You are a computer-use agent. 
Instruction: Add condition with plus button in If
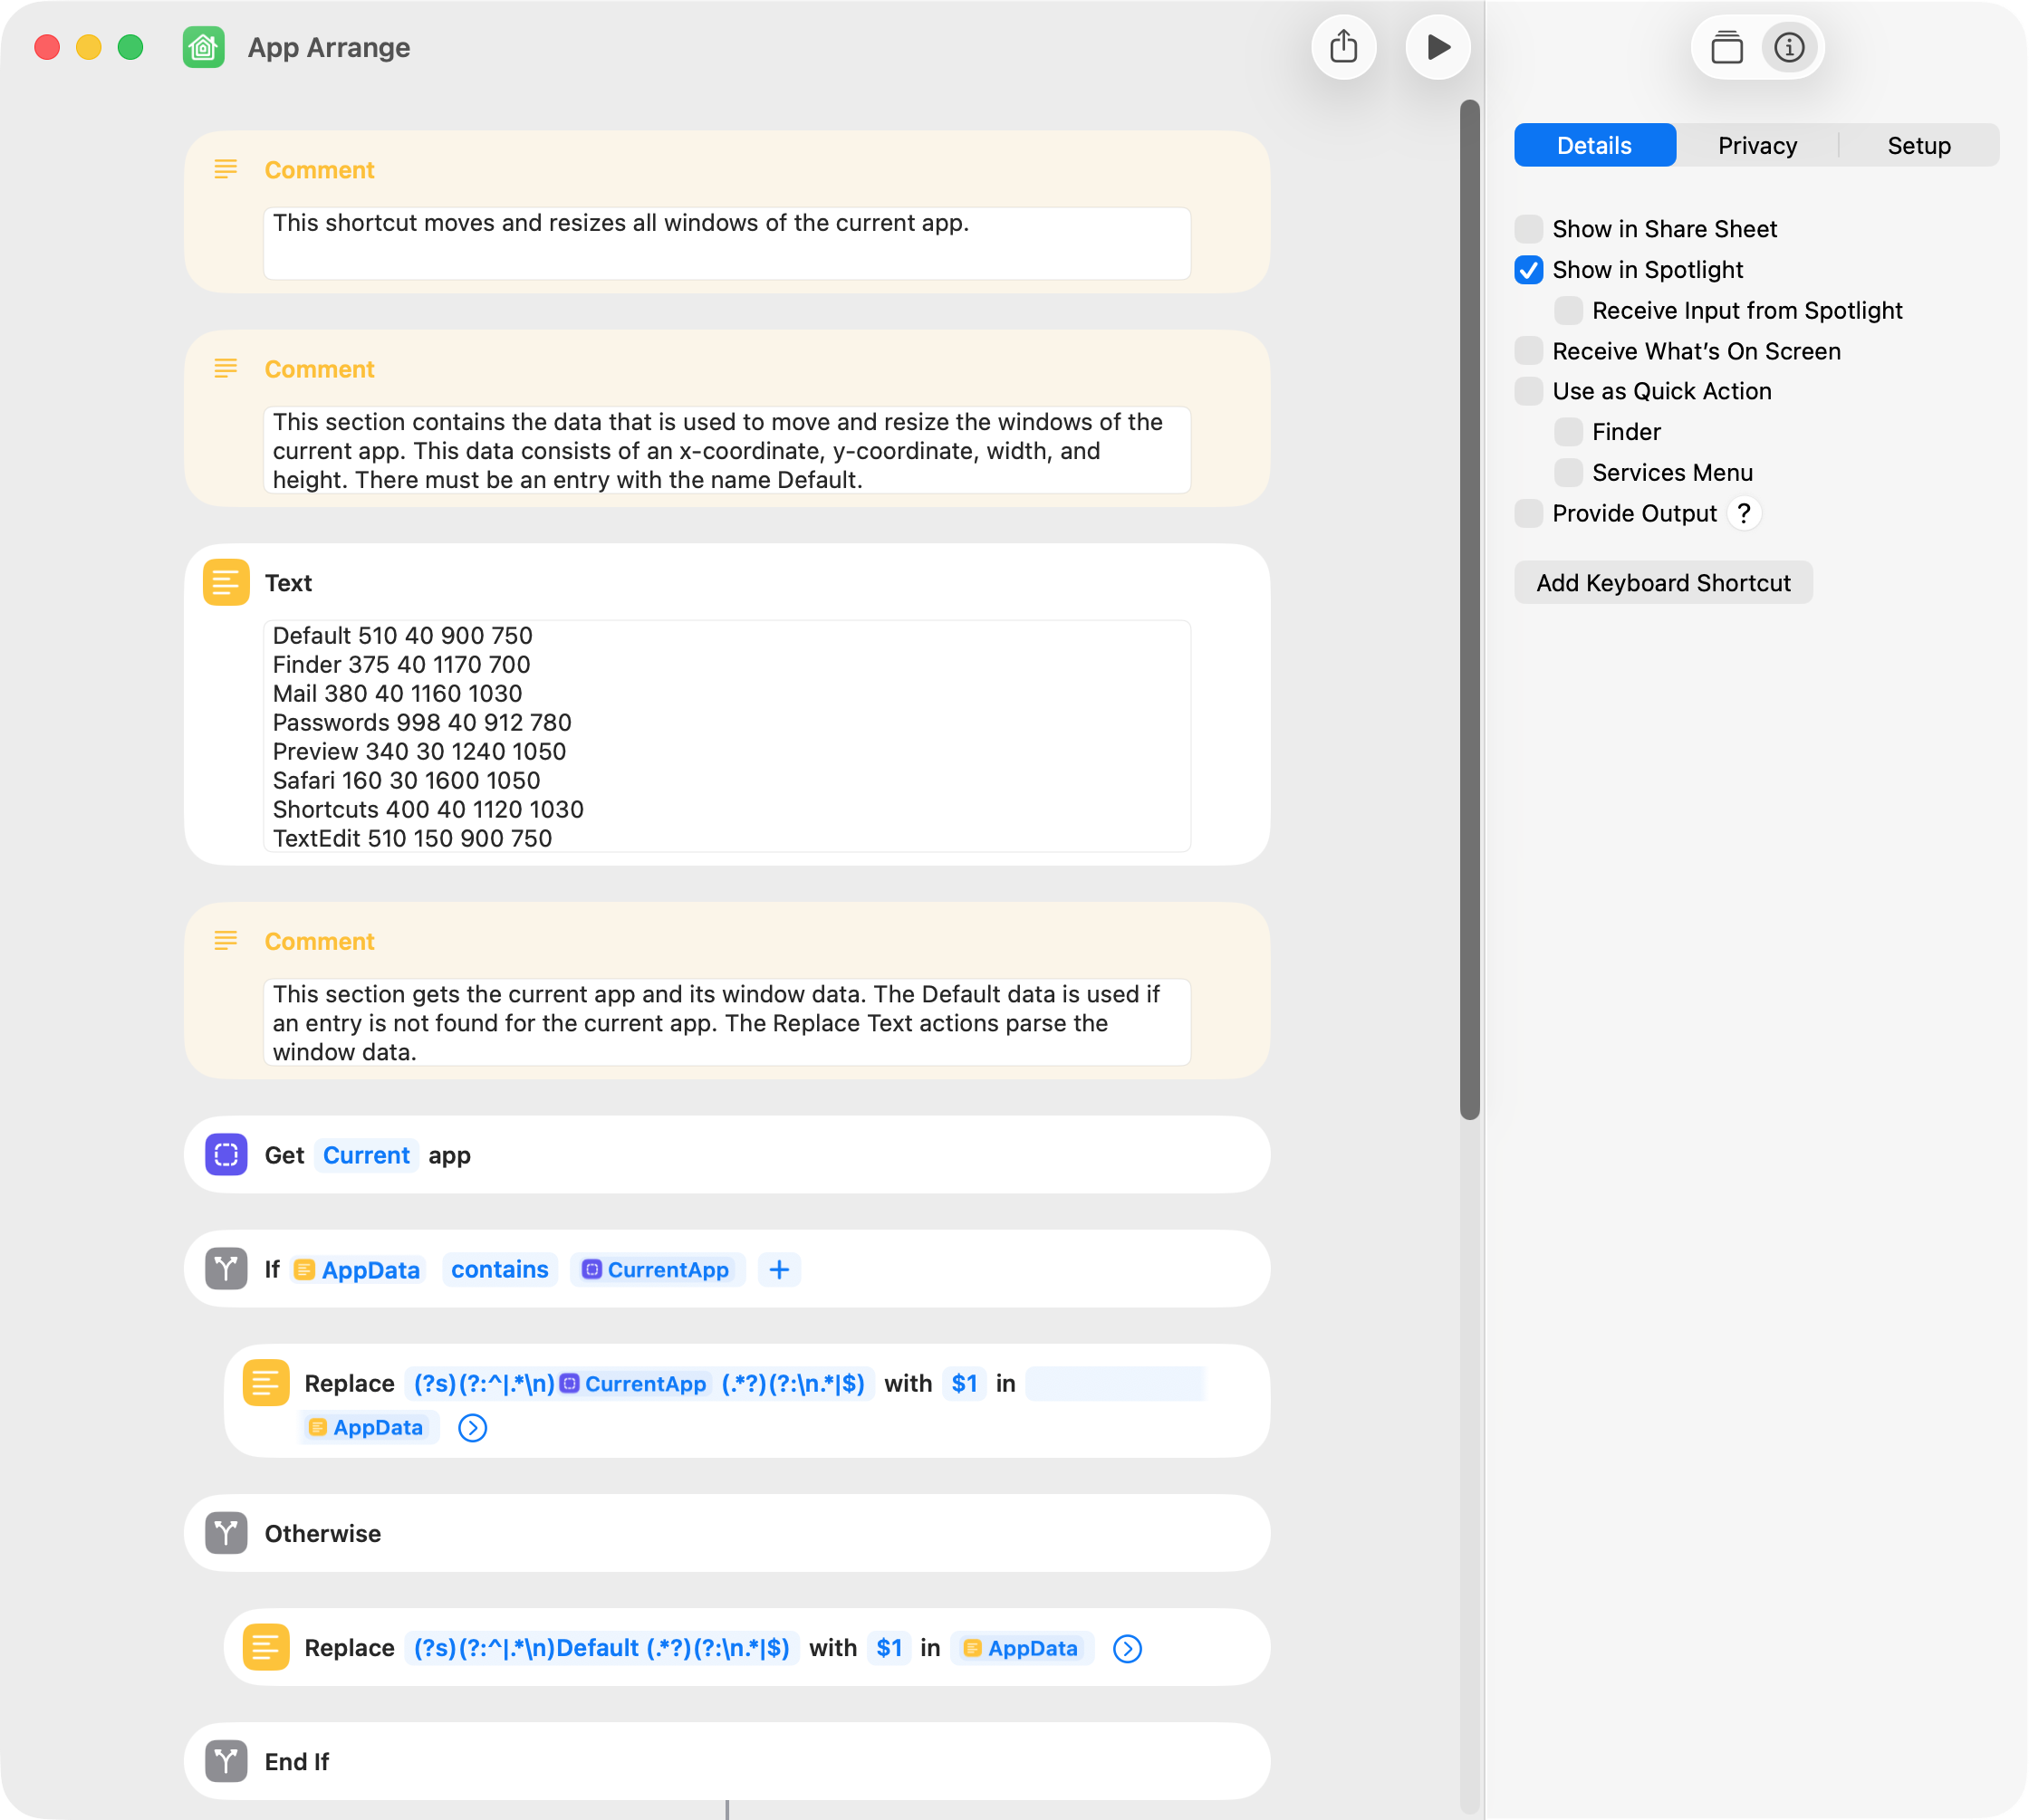point(779,1270)
